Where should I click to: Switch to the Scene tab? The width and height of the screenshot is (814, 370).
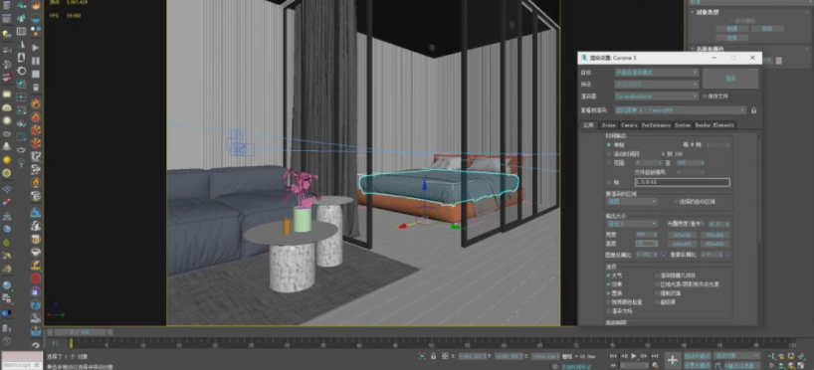[x=609, y=125]
